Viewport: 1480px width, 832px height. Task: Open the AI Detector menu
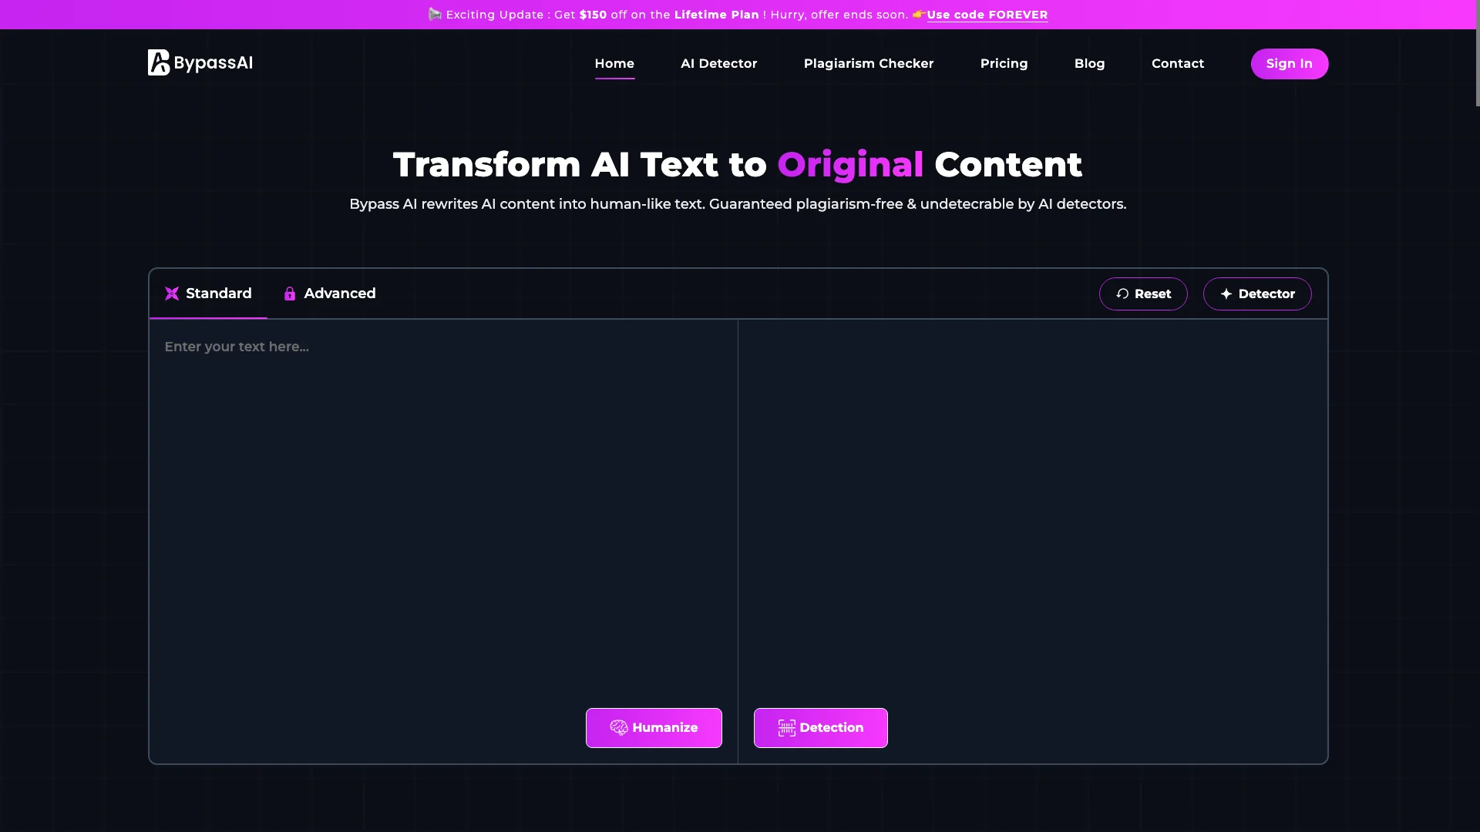click(718, 63)
